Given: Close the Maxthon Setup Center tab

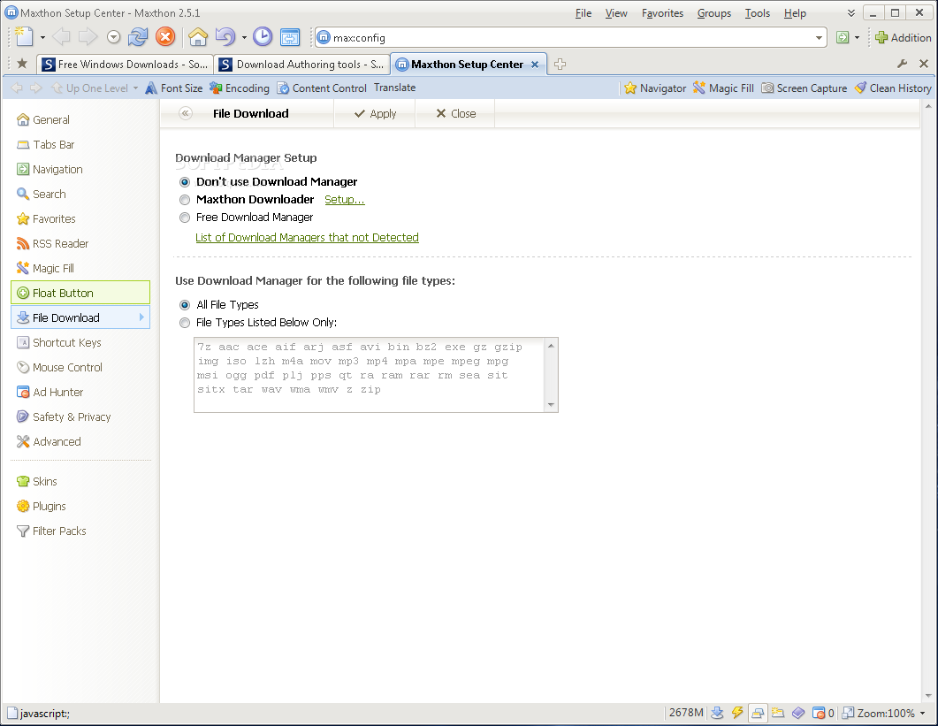Looking at the screenshot, I should coord(535,64).
